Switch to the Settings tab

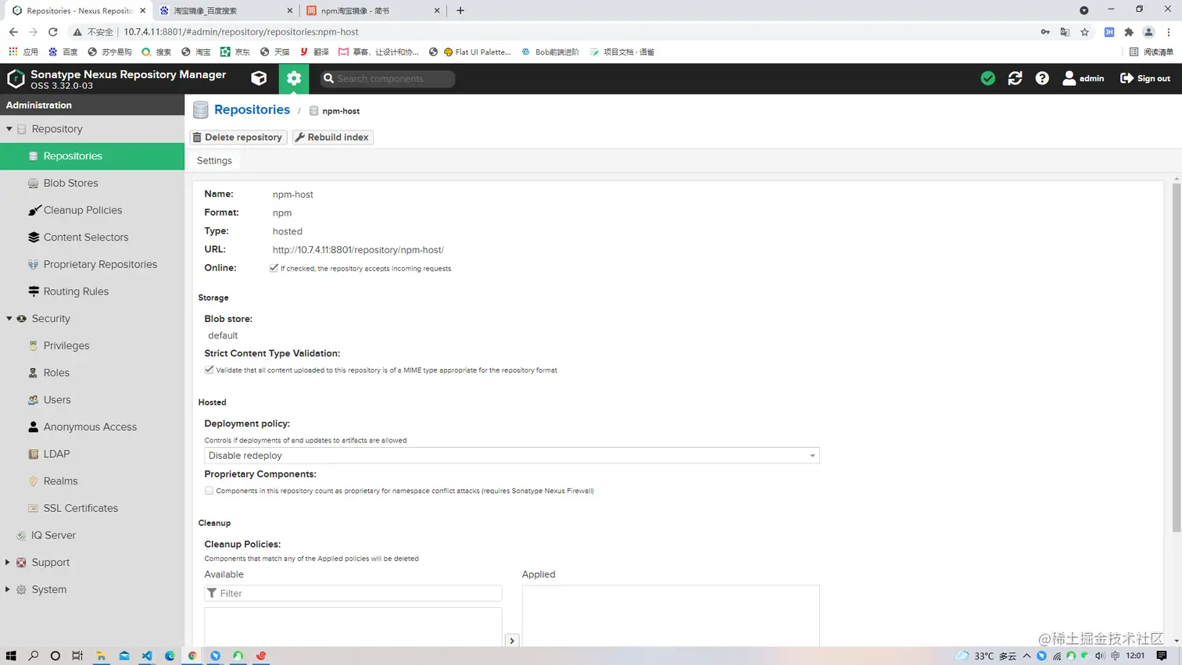click(214, 160)
